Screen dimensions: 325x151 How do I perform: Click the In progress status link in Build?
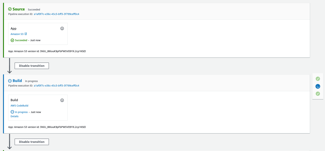[x=21, y=112]
